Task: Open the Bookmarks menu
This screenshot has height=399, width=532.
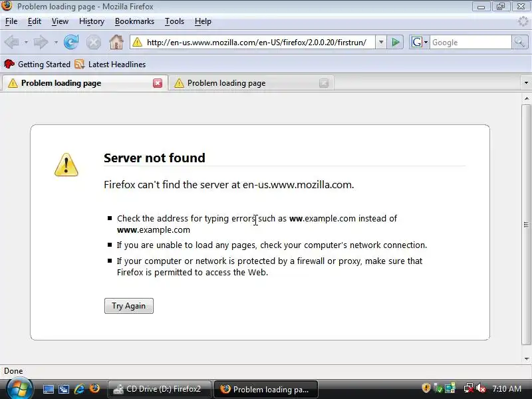Action: [x=135, y=21]
